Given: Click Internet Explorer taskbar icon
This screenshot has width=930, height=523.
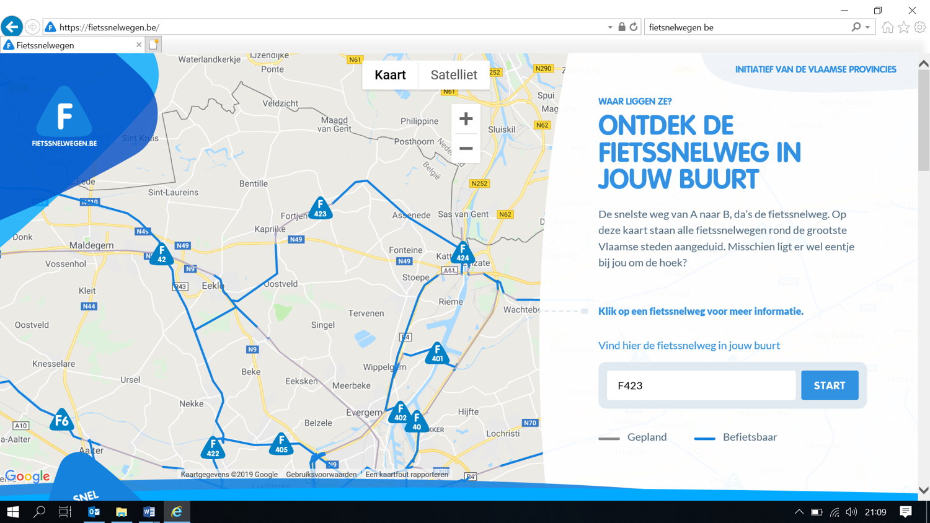Looking at the screenshot, I should [177, 512].
